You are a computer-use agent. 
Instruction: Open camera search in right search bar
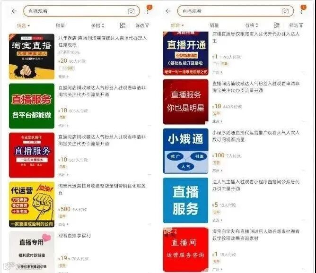tap(285, 11)
